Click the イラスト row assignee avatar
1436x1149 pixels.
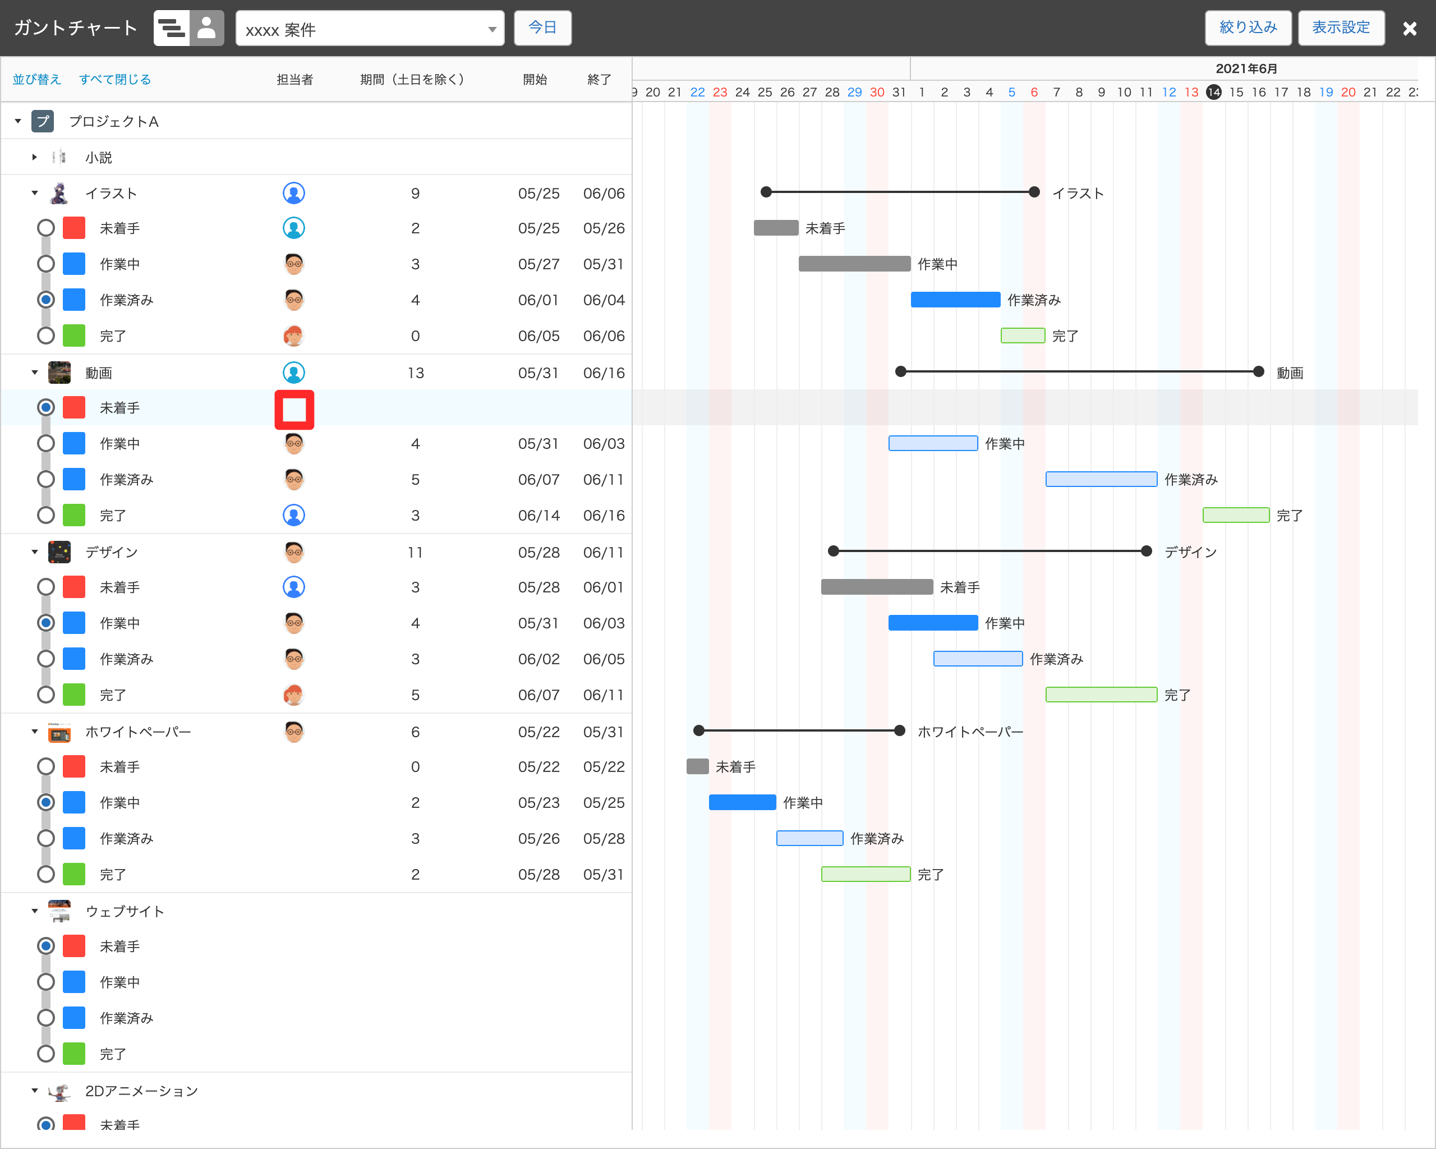[x=294, y=193]
